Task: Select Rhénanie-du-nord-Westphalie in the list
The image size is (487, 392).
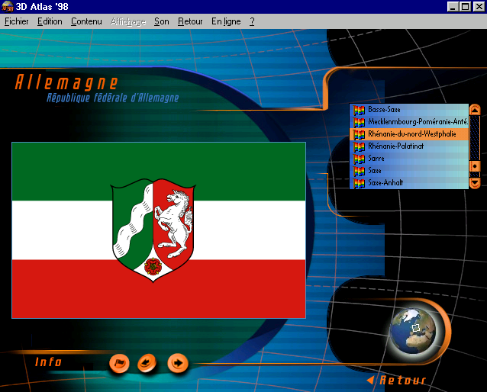Action: pos(409,134)
